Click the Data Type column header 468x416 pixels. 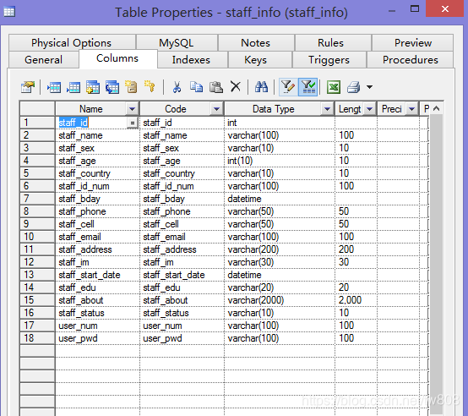pyautogui.click(x=274, y=109)
